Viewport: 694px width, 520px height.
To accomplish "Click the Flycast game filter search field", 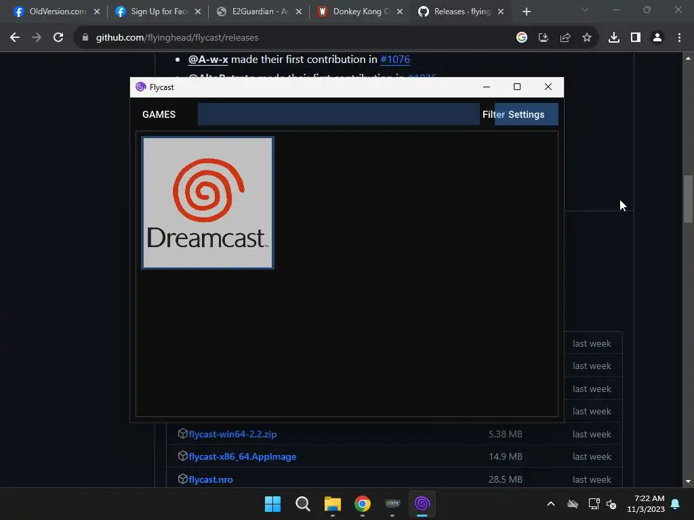I will [339, 114].
